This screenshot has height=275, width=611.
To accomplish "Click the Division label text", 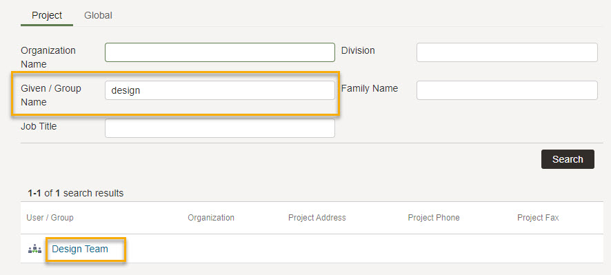I will [x=358, y=50].
